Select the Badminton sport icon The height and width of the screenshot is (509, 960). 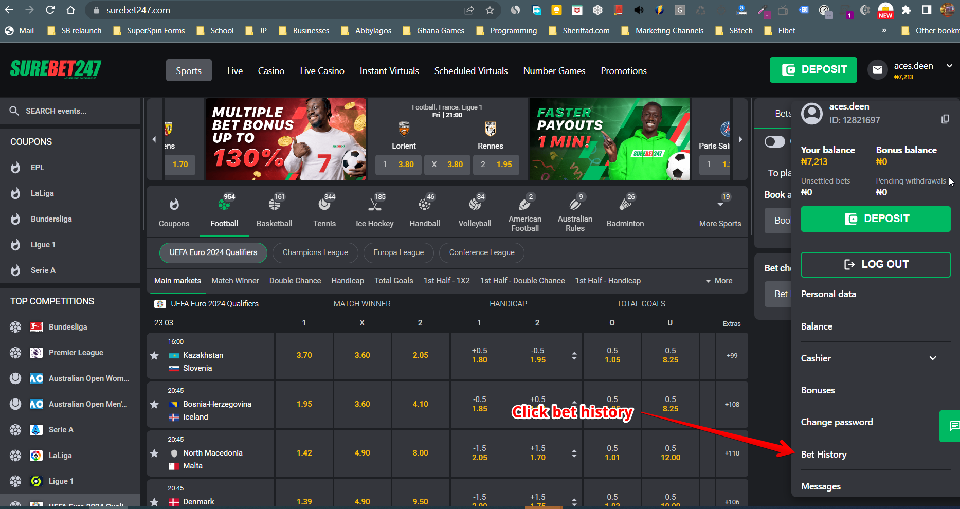[625, 205]
